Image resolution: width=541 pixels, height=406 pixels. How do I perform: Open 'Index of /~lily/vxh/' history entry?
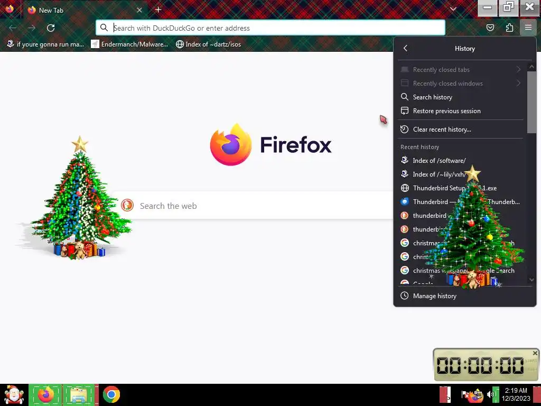coord(461,174)
